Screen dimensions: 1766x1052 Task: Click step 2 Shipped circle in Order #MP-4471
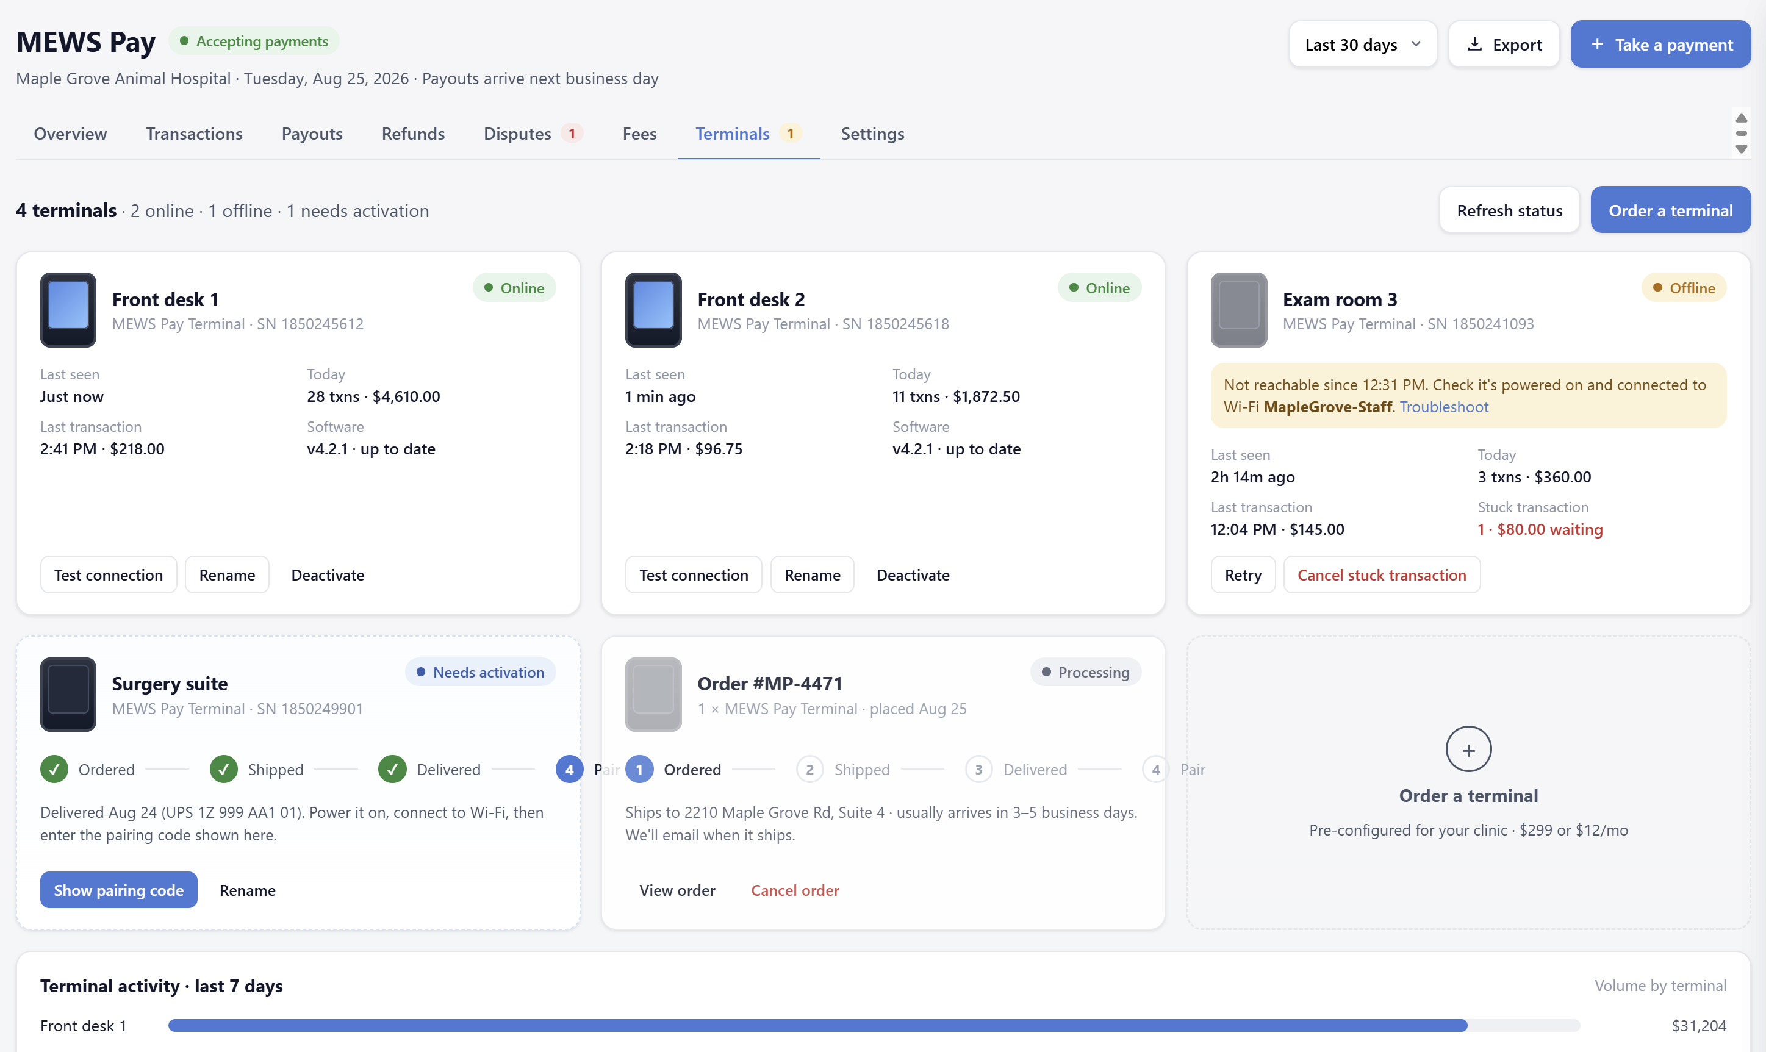coord(809,769)
